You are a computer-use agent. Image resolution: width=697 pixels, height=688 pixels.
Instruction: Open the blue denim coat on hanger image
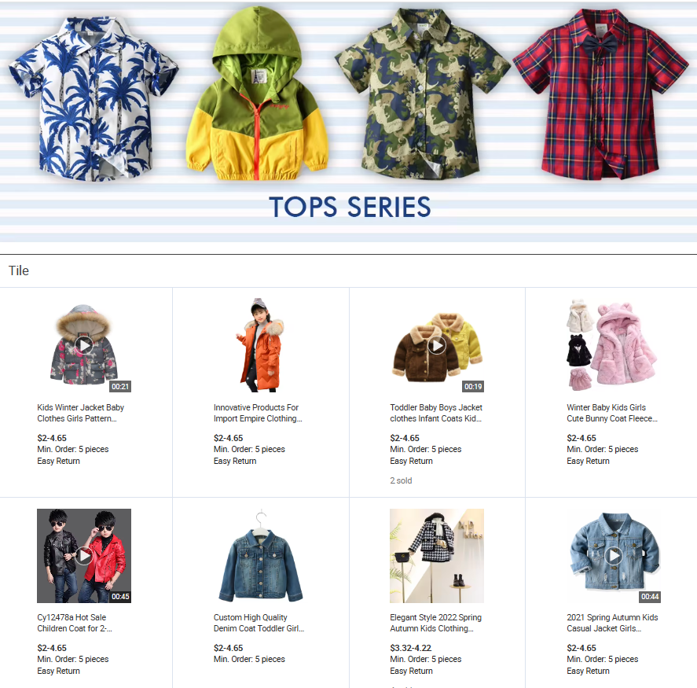click(260, 556)
